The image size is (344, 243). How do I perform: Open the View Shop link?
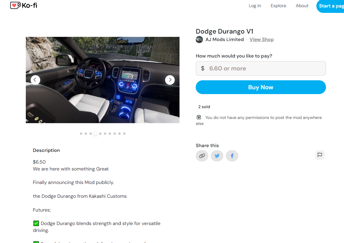tap(261, 40)
